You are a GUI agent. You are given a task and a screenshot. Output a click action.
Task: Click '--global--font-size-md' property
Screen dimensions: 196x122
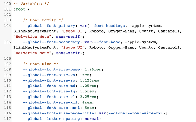coord(49,86)
